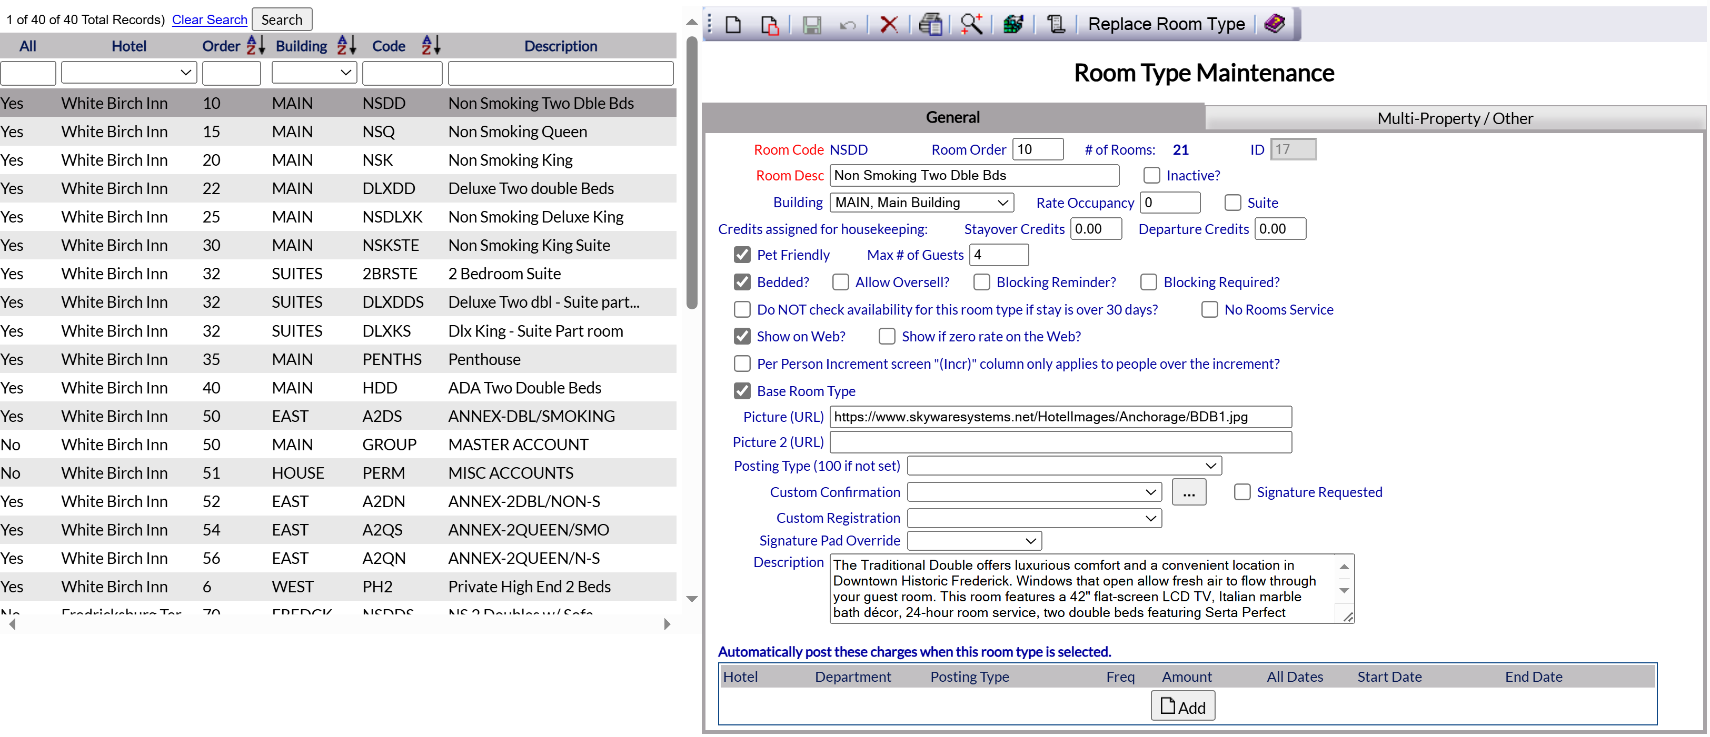
Task: Click the Description box scroll-down arrow
Action: click(1345, 590)
